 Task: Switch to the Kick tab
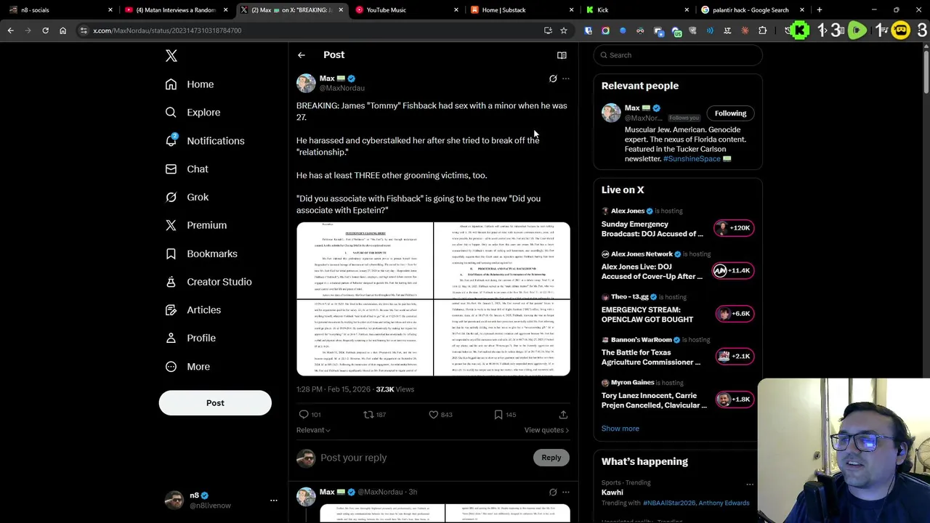coord(637,10)
